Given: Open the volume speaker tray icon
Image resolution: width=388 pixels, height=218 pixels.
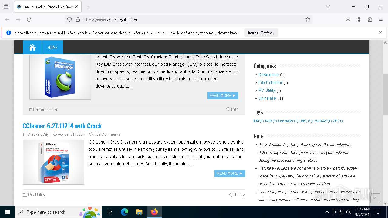Looking at the screenshot, I should 349,212.
